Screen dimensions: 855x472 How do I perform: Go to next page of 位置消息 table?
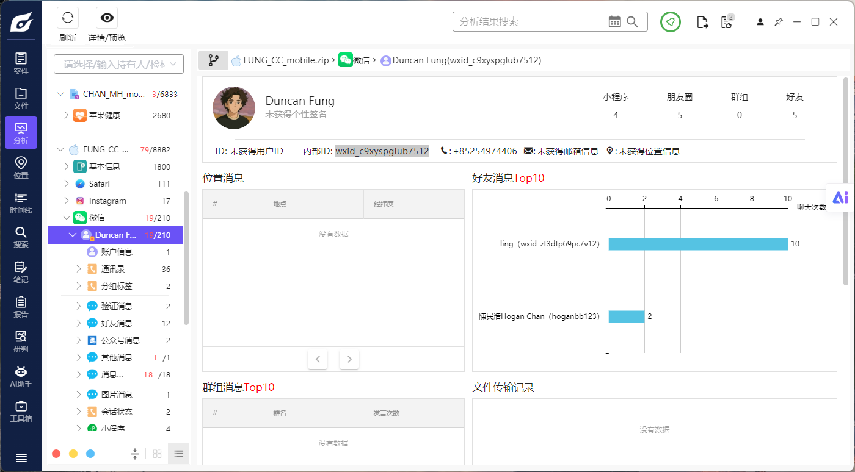tap(349, 359)
